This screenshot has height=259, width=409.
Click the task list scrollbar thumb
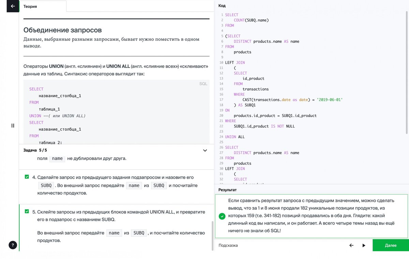tap(212, 235)
